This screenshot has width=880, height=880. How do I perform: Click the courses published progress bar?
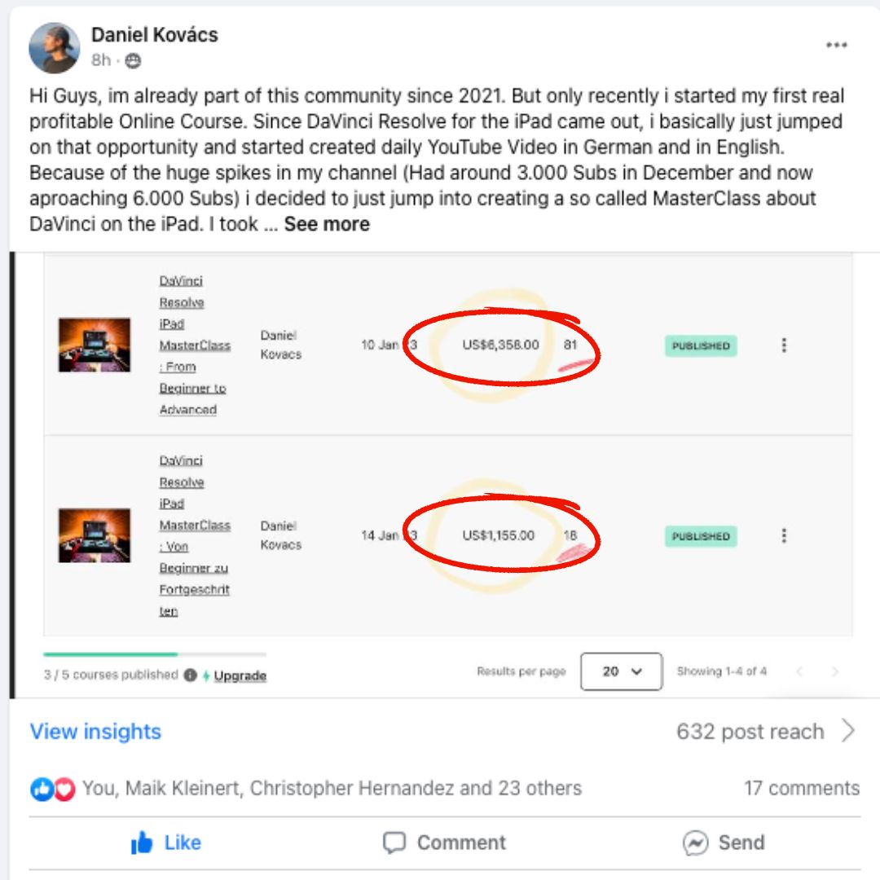click(154, 654)
